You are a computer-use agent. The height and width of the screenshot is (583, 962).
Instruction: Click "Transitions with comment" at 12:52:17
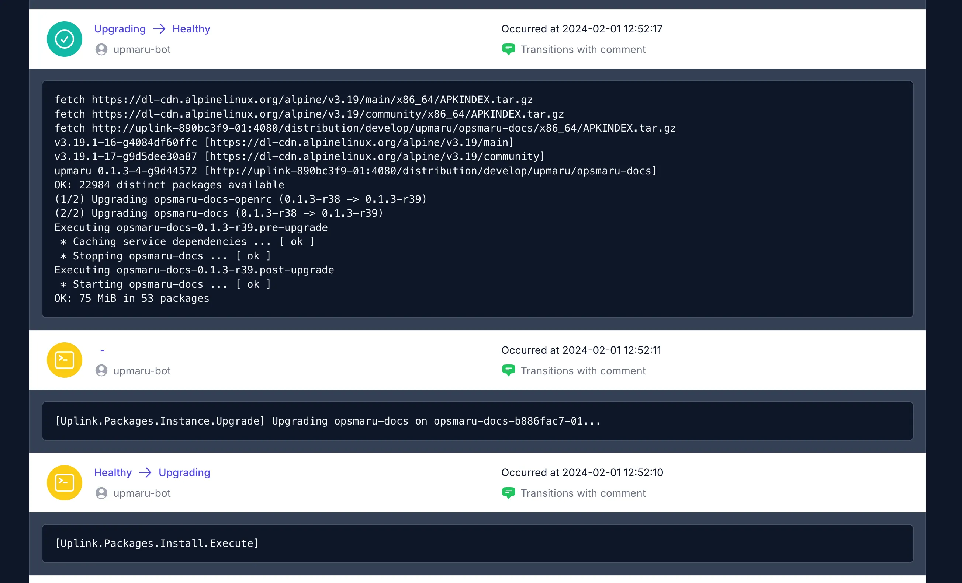click(583, 49)
